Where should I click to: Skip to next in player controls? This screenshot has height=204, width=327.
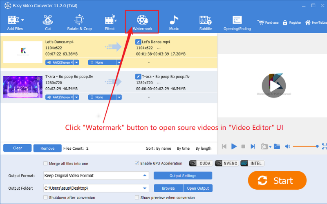pos(253,146)
